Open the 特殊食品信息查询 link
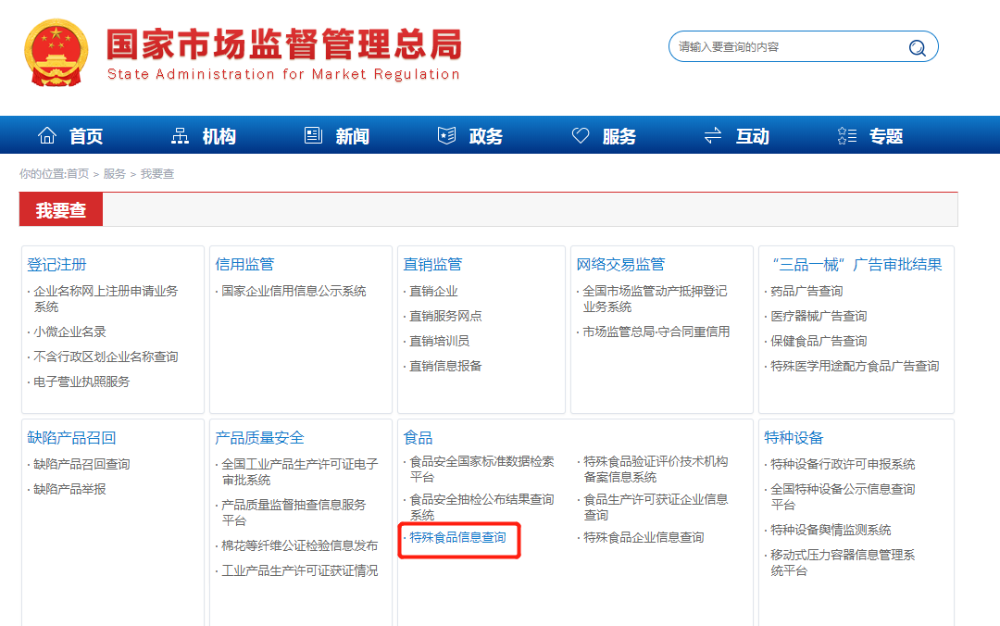The width and height of the screenshot is (1000, 626). point(458,537)
